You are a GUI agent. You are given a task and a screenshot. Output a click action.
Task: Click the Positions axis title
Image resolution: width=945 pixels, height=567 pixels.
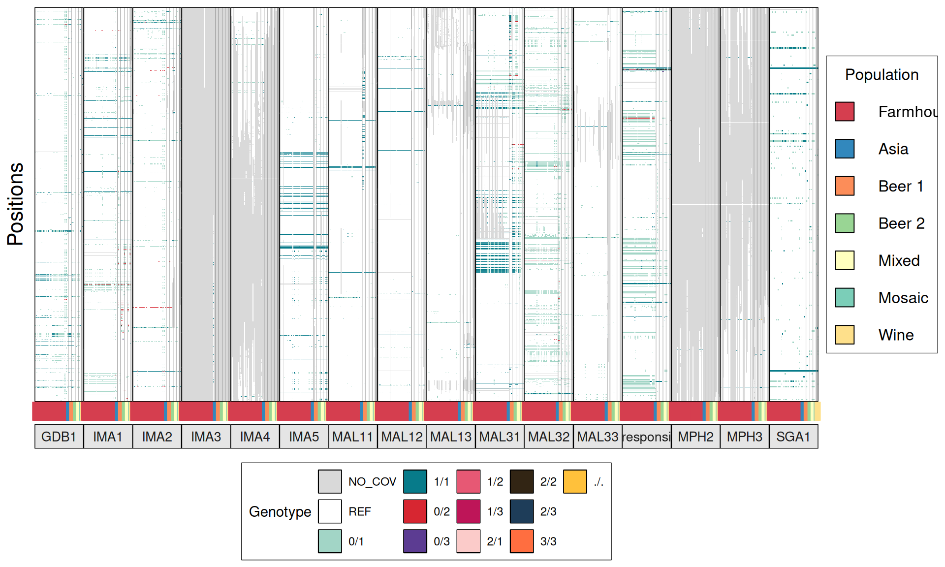tap(15, 204)
